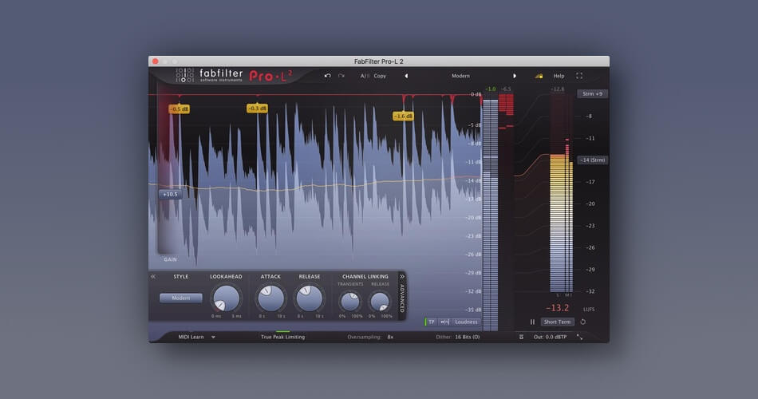
Task: Click the Loudness meter button
Action: [466, 322]
